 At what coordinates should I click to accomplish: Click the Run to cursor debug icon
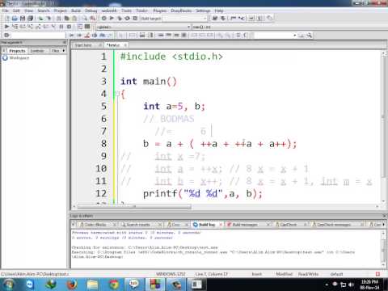[x=15, y=27]
